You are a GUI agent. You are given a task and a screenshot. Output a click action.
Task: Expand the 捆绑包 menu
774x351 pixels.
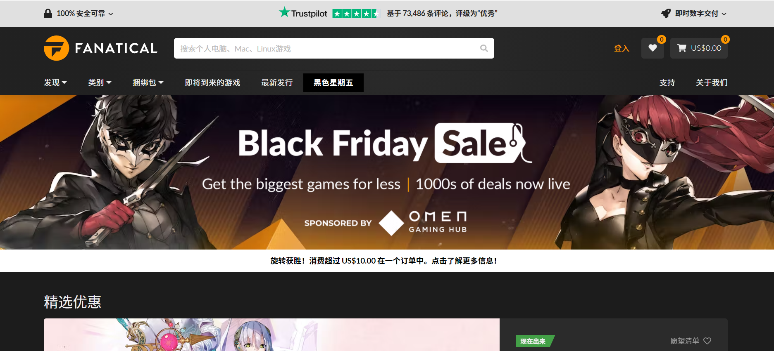pos(148,82)
